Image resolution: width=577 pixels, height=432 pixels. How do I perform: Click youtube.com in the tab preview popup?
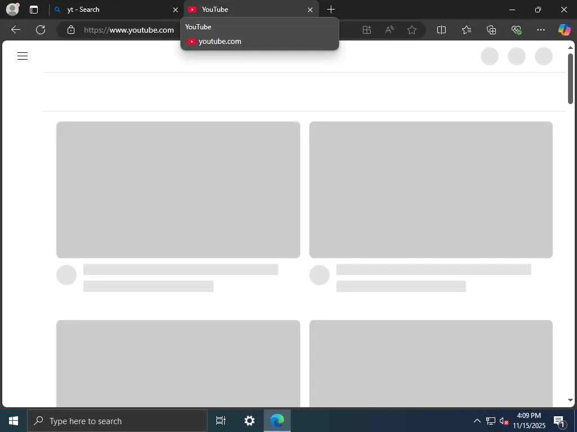(x=220, y=42)
